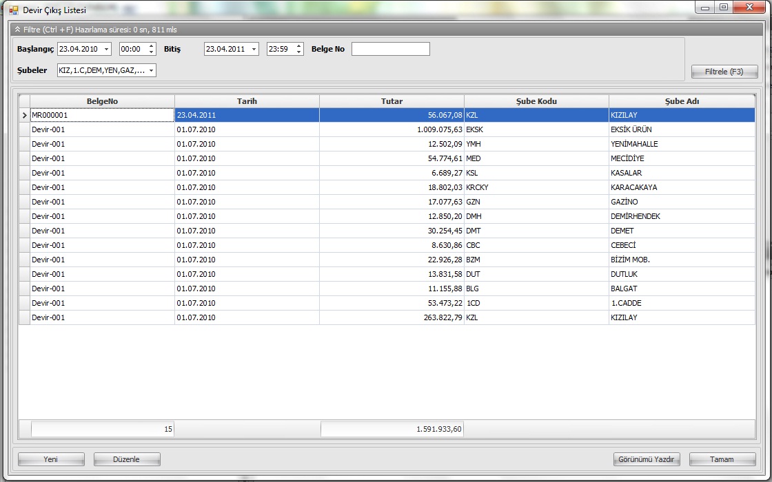The image size is (772, 482).
Task: Click the Tamam button
Action: tap(722, 459)
